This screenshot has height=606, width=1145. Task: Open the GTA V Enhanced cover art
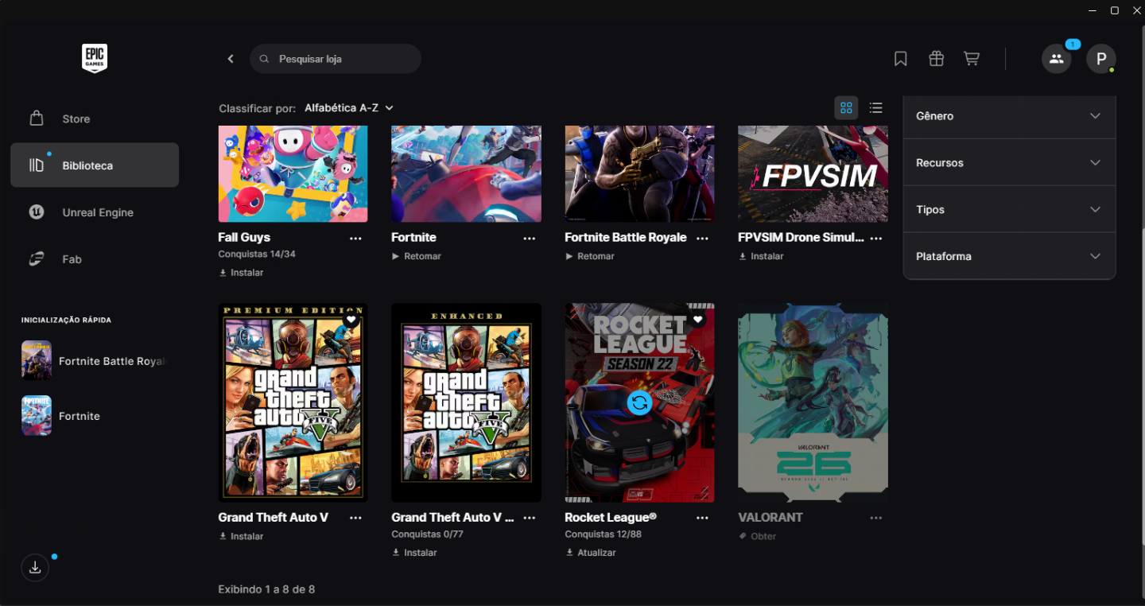tap(466, 402)
